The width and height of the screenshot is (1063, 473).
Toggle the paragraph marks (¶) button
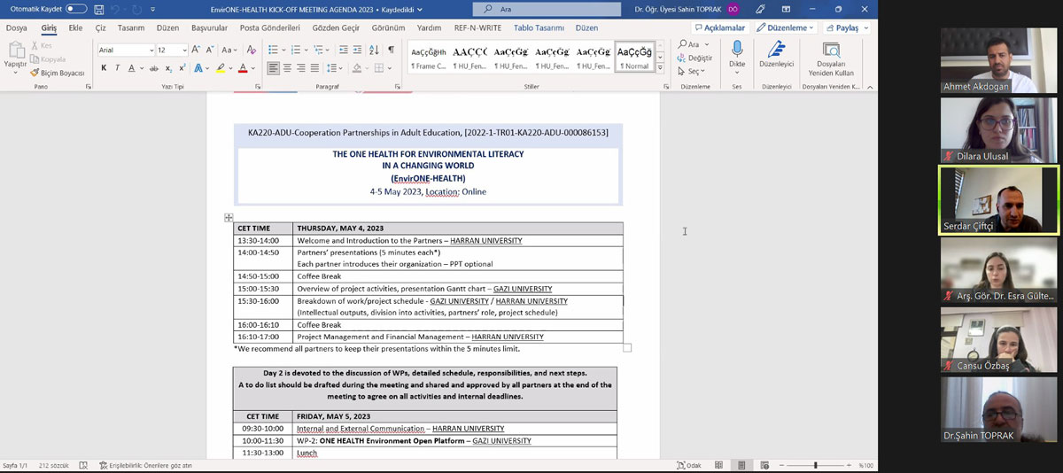point(391,50)
